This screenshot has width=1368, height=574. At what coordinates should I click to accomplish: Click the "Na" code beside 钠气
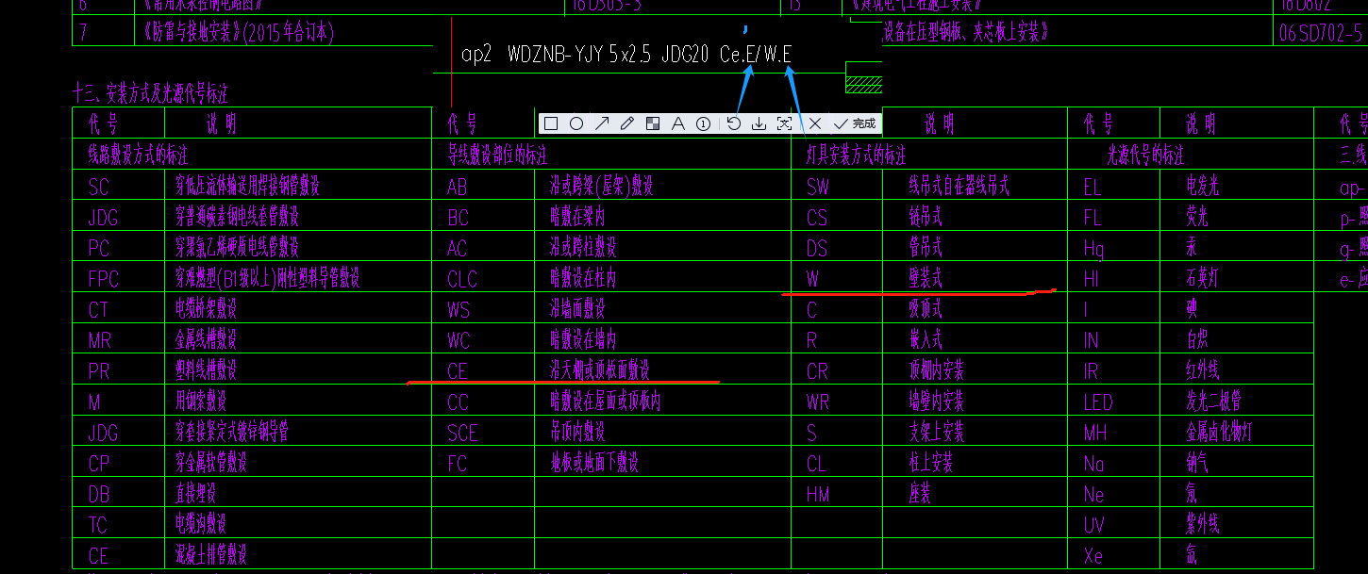[x=1093, y=464]
